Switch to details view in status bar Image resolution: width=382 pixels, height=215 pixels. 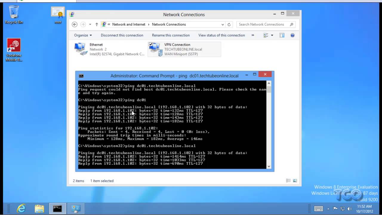click(288, 181)
